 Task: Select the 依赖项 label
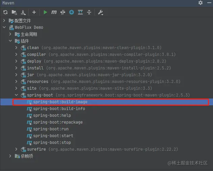point(27,156)
